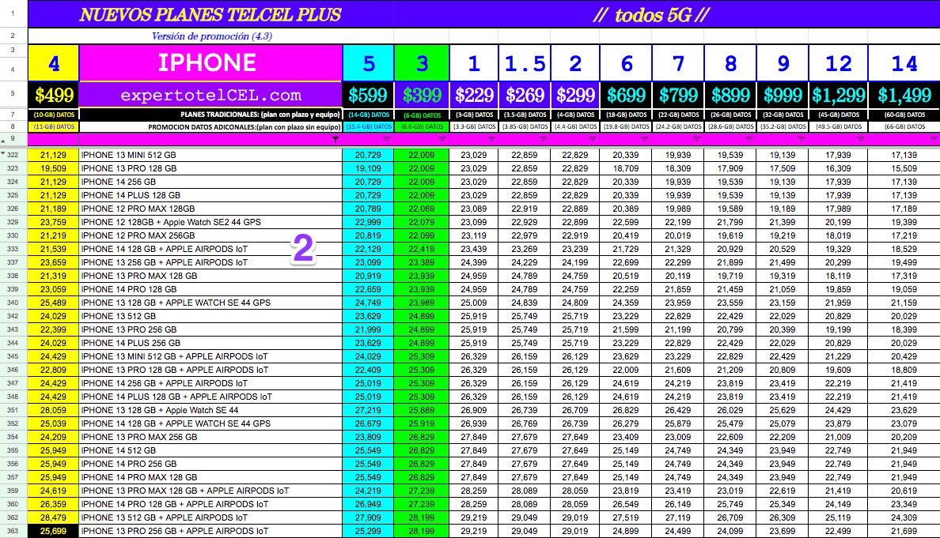The height and width of the screenshot is (538, 940).
Task: Select 'IPHONE 13 PRO 256 GB + APPLE AIRPODS IoT'
Action: click(x=210, y=531)
